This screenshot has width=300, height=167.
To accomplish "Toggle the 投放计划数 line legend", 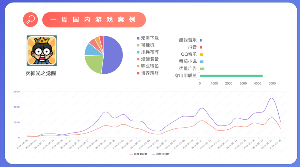I will click(x=161, y=154).
